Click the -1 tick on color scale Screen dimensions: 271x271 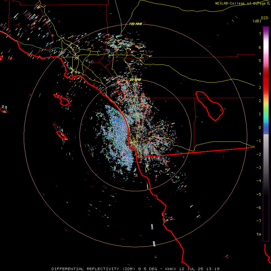[x=259, y=141]
